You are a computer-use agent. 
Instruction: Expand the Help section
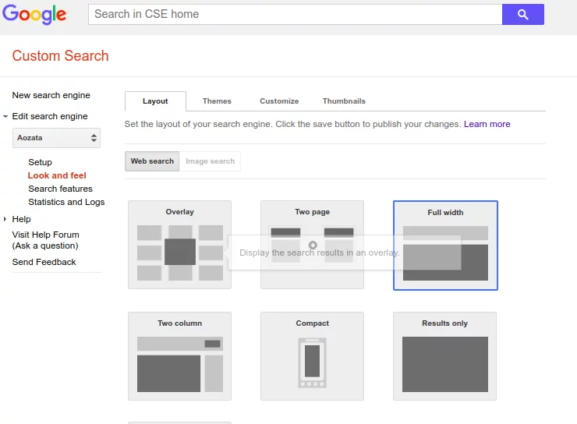[x=6, y=220]
